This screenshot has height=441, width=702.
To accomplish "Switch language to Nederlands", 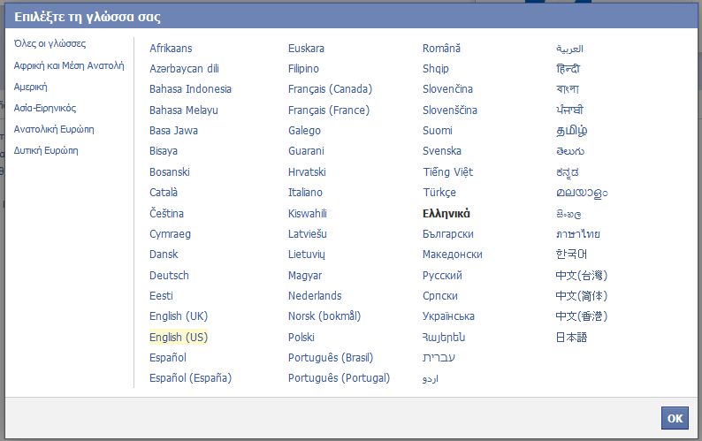I will pyautogui.click(x=315, y=296).
